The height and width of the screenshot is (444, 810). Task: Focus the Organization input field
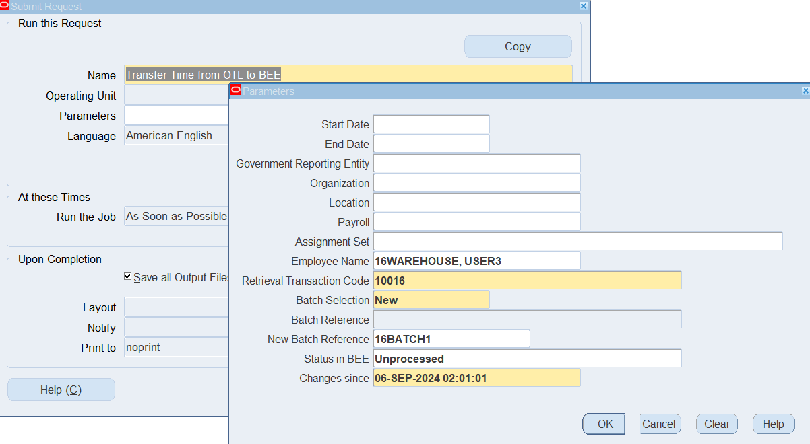(476, 183)
